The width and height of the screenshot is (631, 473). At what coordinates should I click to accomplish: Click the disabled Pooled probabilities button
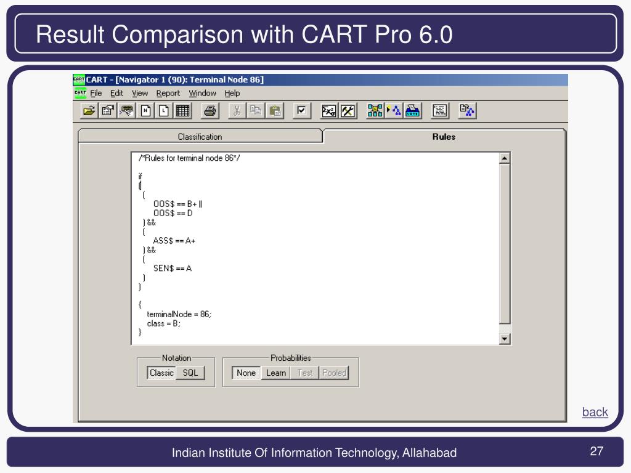(334, 373)
